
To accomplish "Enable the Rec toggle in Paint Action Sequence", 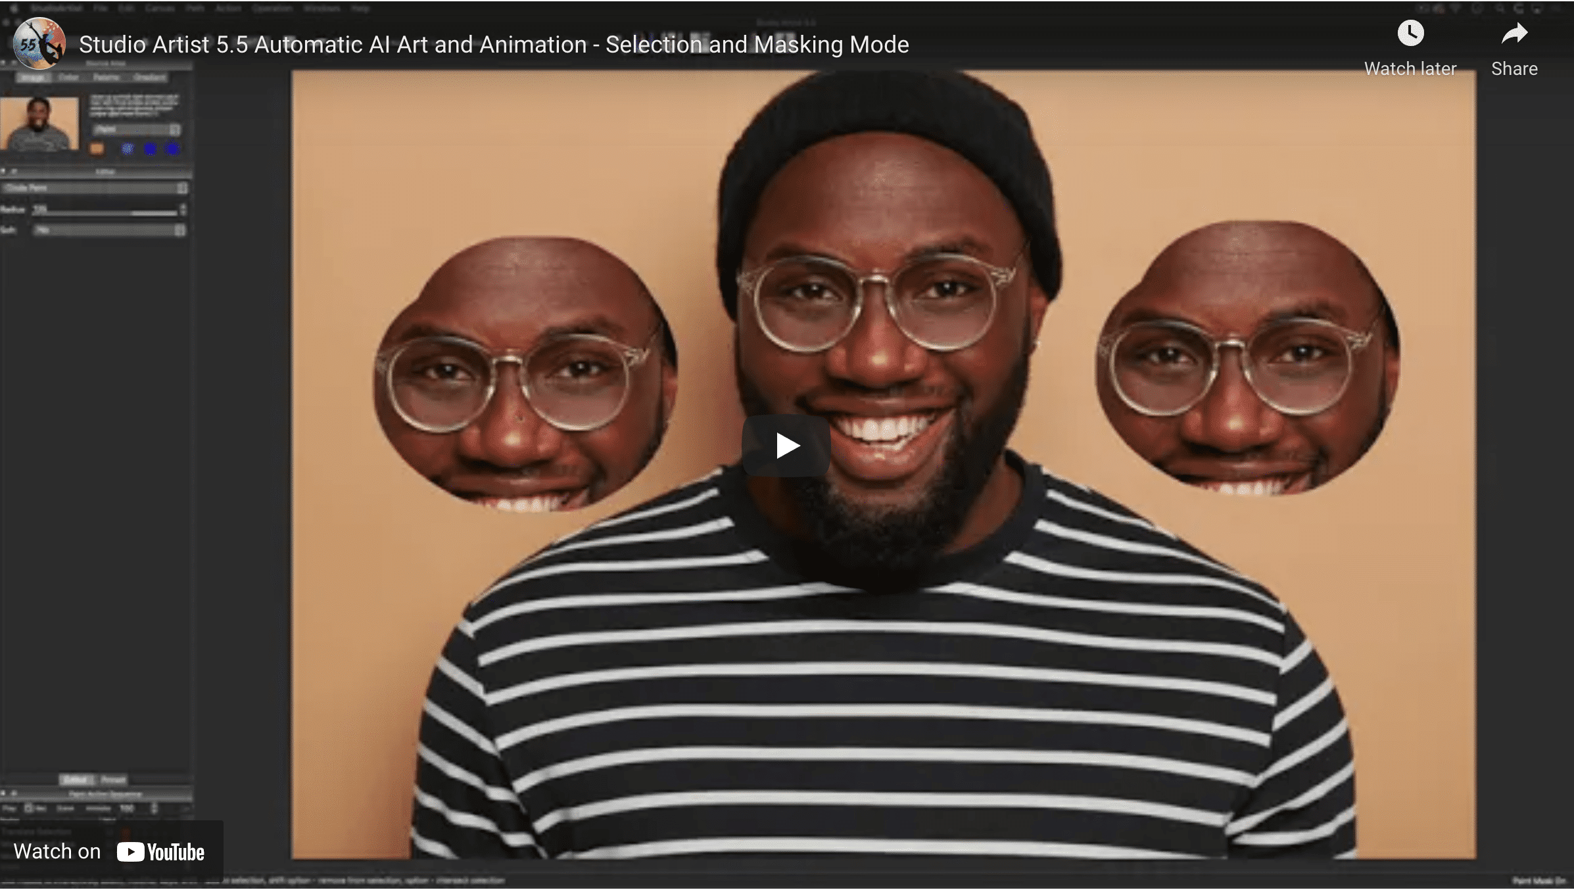I will [x=28, y=808].
